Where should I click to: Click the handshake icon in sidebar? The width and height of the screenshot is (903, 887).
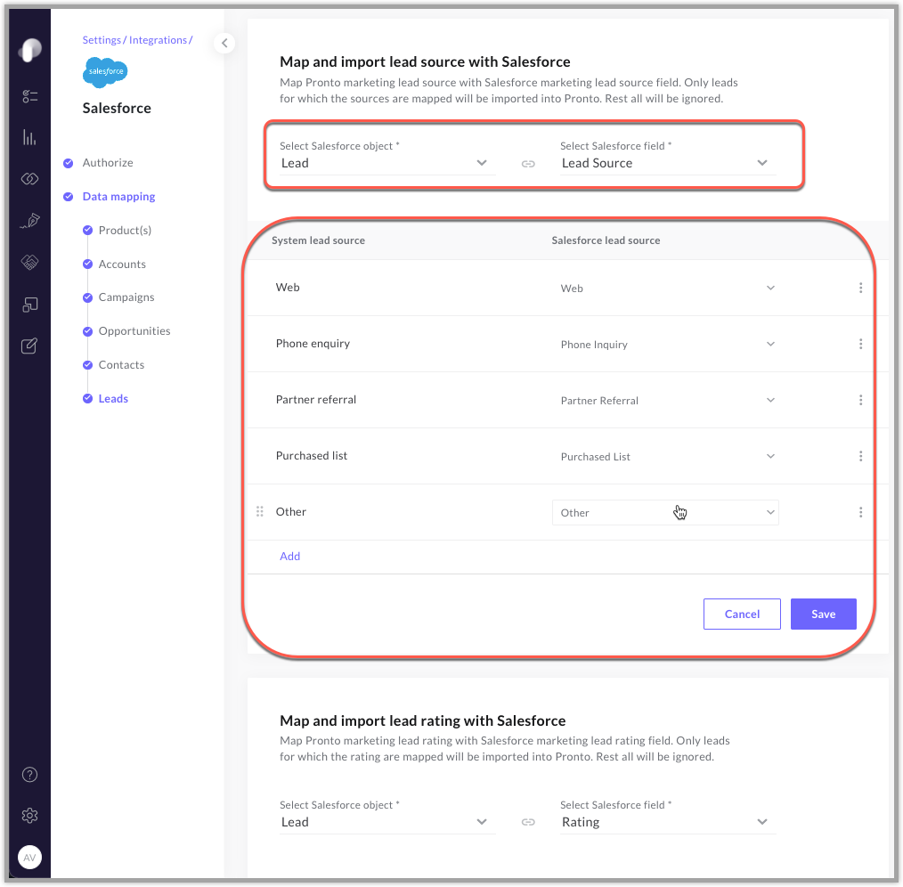30,262
